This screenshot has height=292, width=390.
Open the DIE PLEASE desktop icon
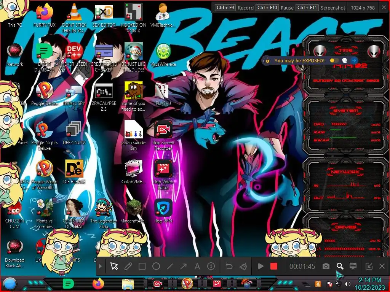[74, 168]
